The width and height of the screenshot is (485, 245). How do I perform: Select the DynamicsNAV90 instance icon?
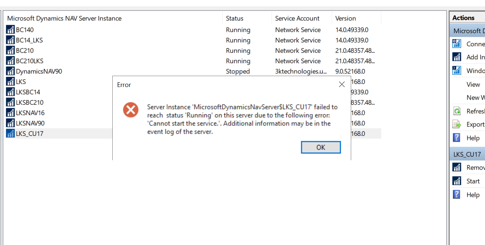tap(10, 71)
